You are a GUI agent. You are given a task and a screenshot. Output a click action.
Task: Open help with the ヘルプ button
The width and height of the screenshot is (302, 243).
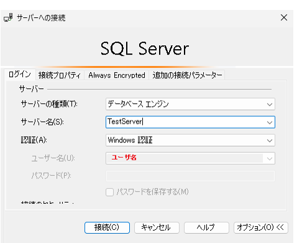pos(206,227)
